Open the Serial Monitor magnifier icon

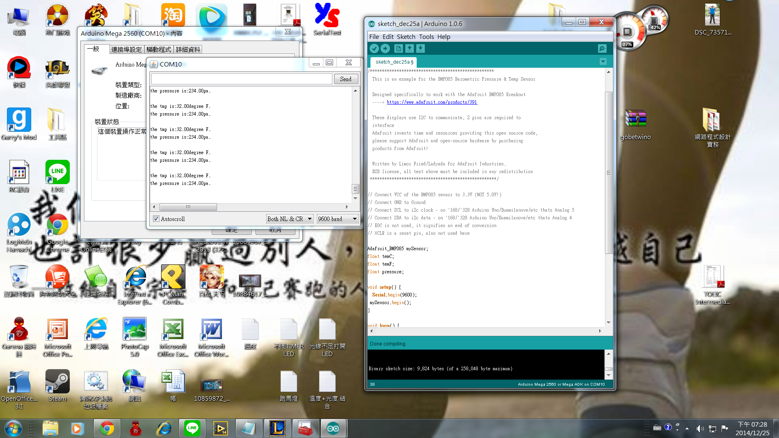click(602, 49)
